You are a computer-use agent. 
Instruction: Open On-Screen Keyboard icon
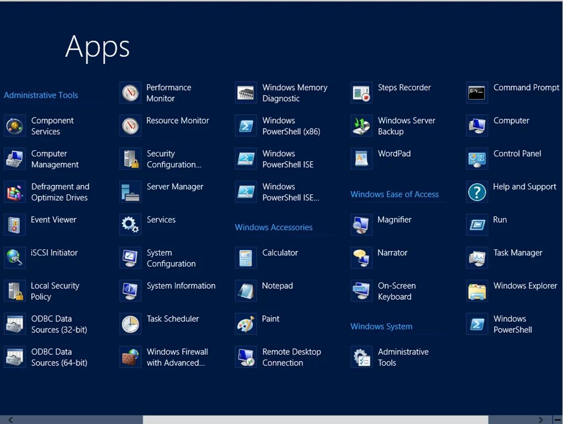[362, 291]
